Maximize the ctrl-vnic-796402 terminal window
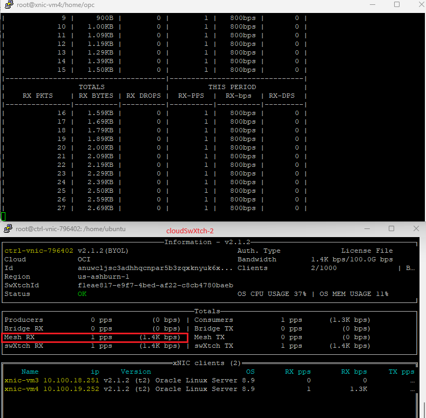This screenshot has height=418, width=426. tap(392, 229)
